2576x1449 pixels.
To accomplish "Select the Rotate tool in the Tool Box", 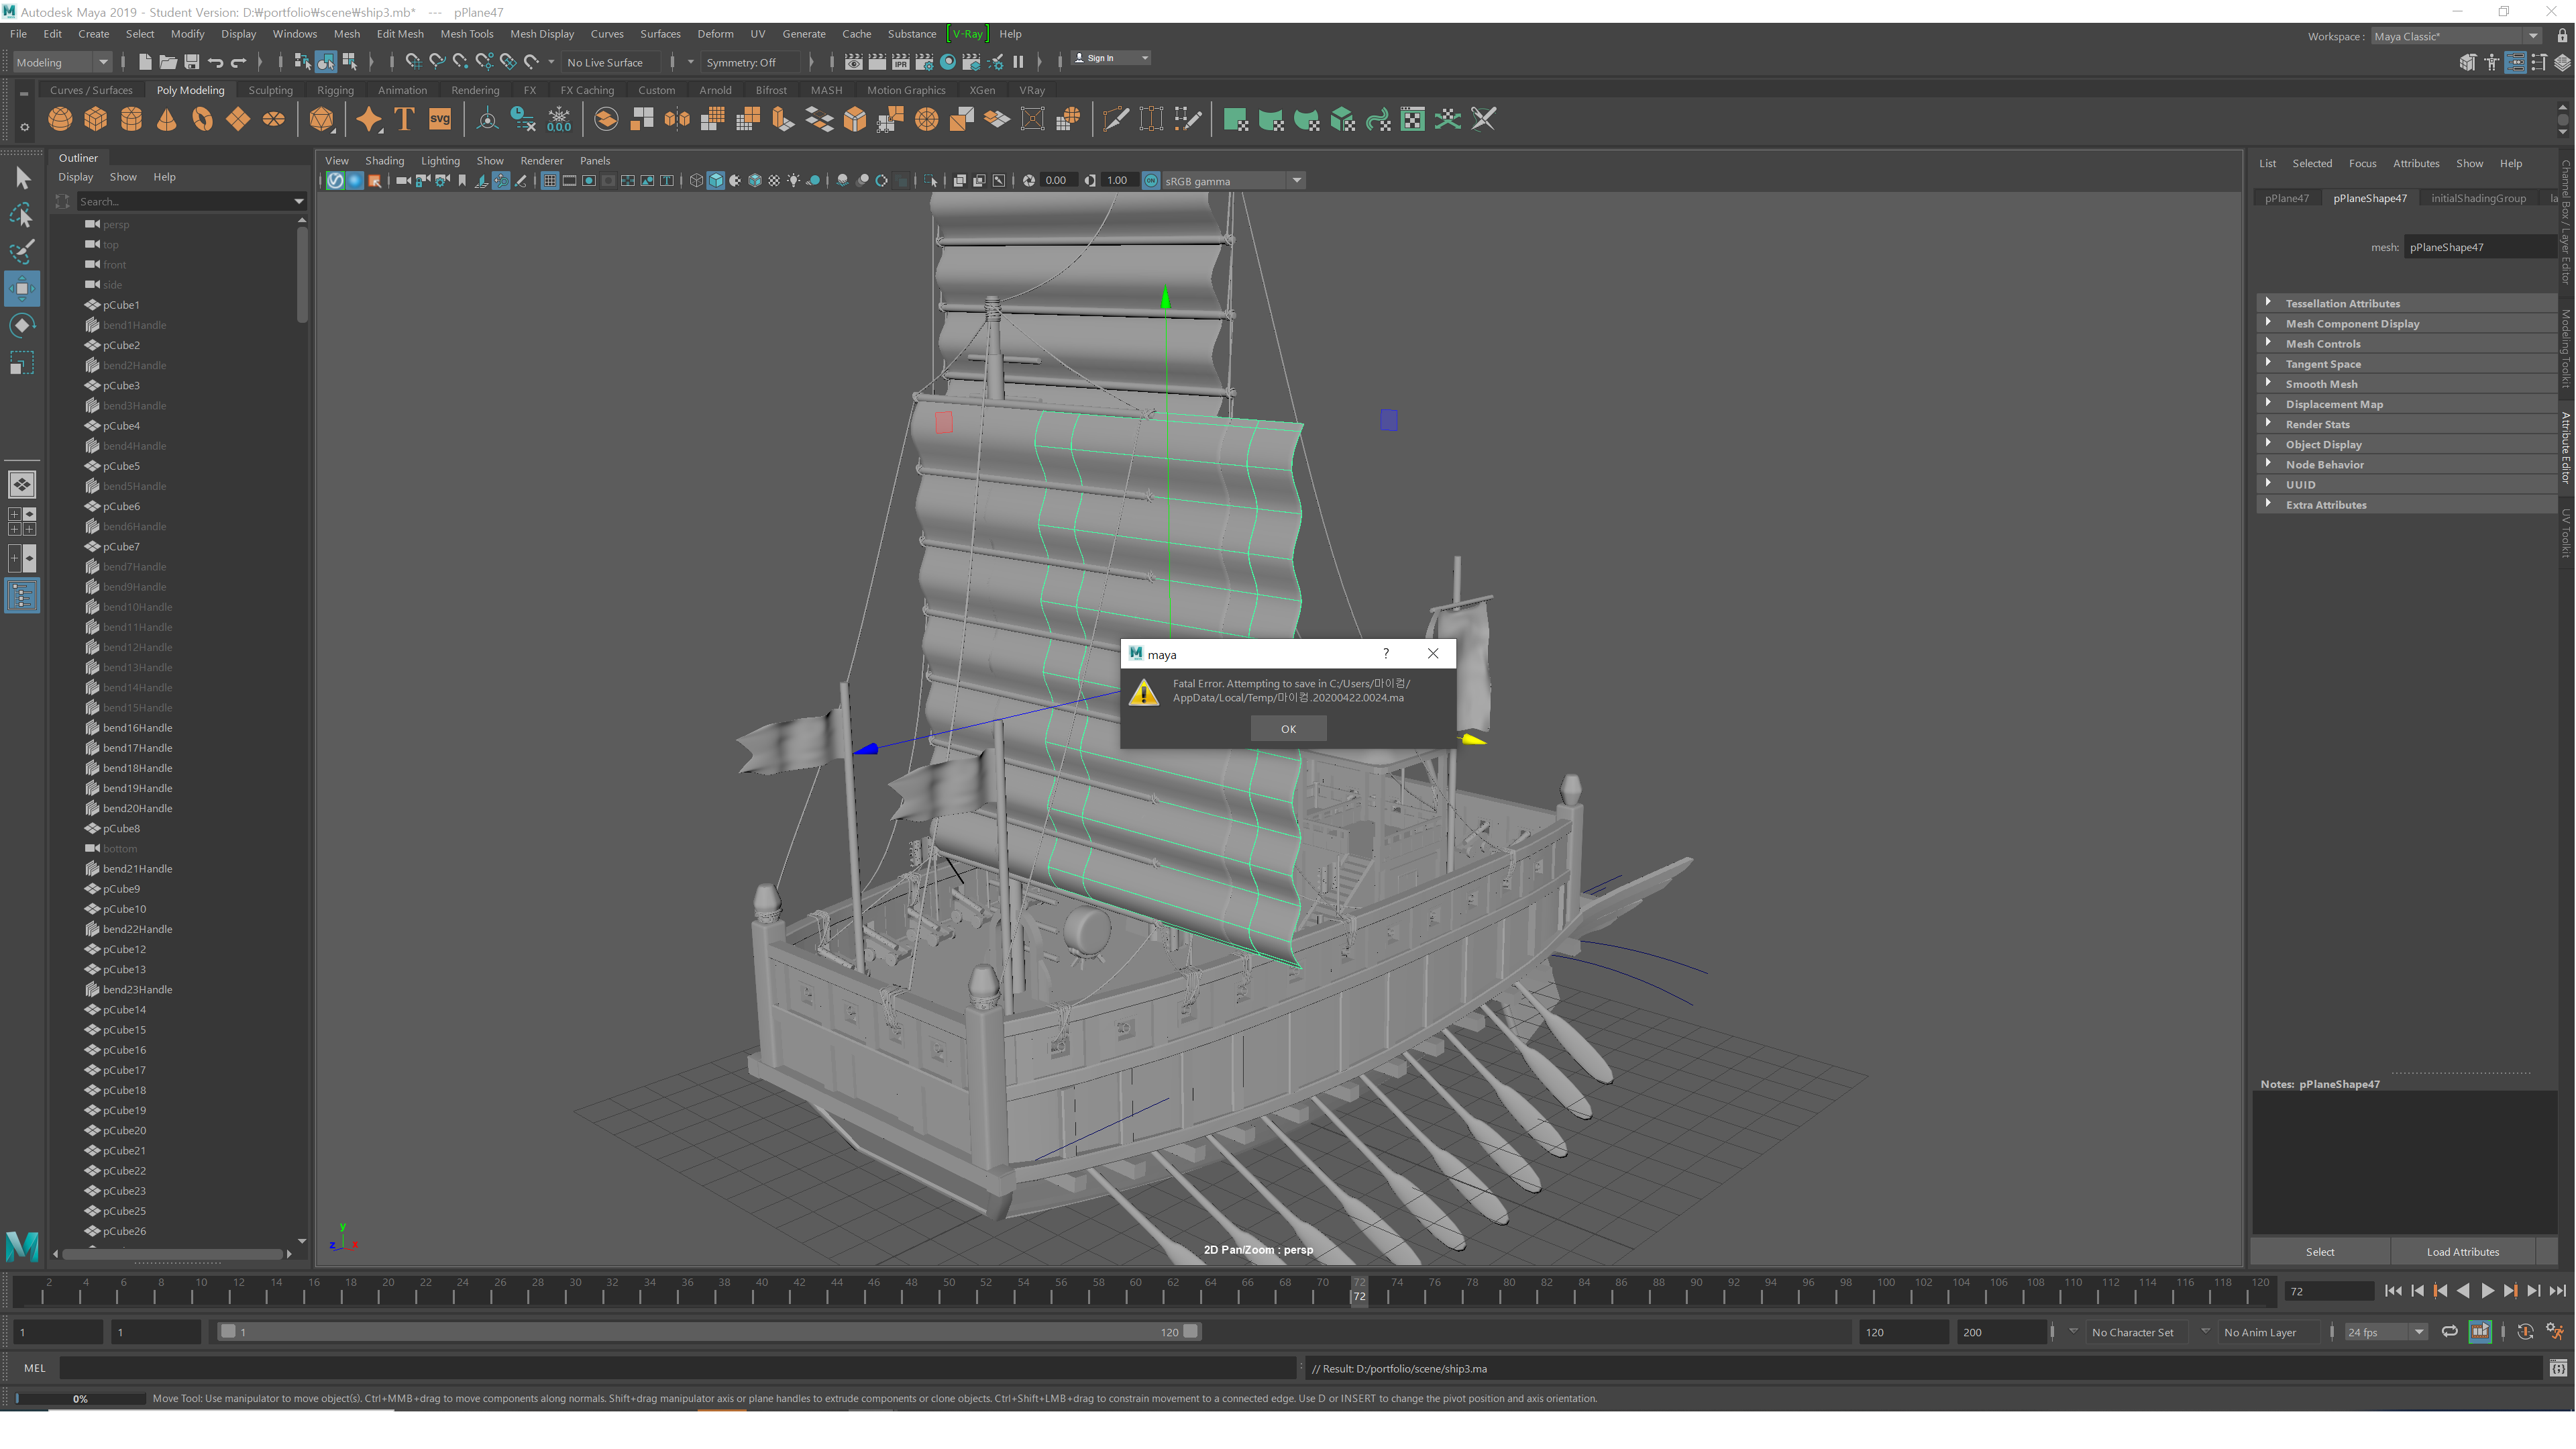I will [x=22, y=324].
